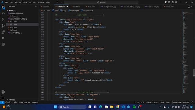
Task: Click the div.wrapper breadcrumb
Action: 74,10
